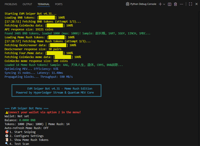Viewport: 200px width, 146px height.
Task: Click '2. Configure Settings' text
Action: tap(27, 136)
